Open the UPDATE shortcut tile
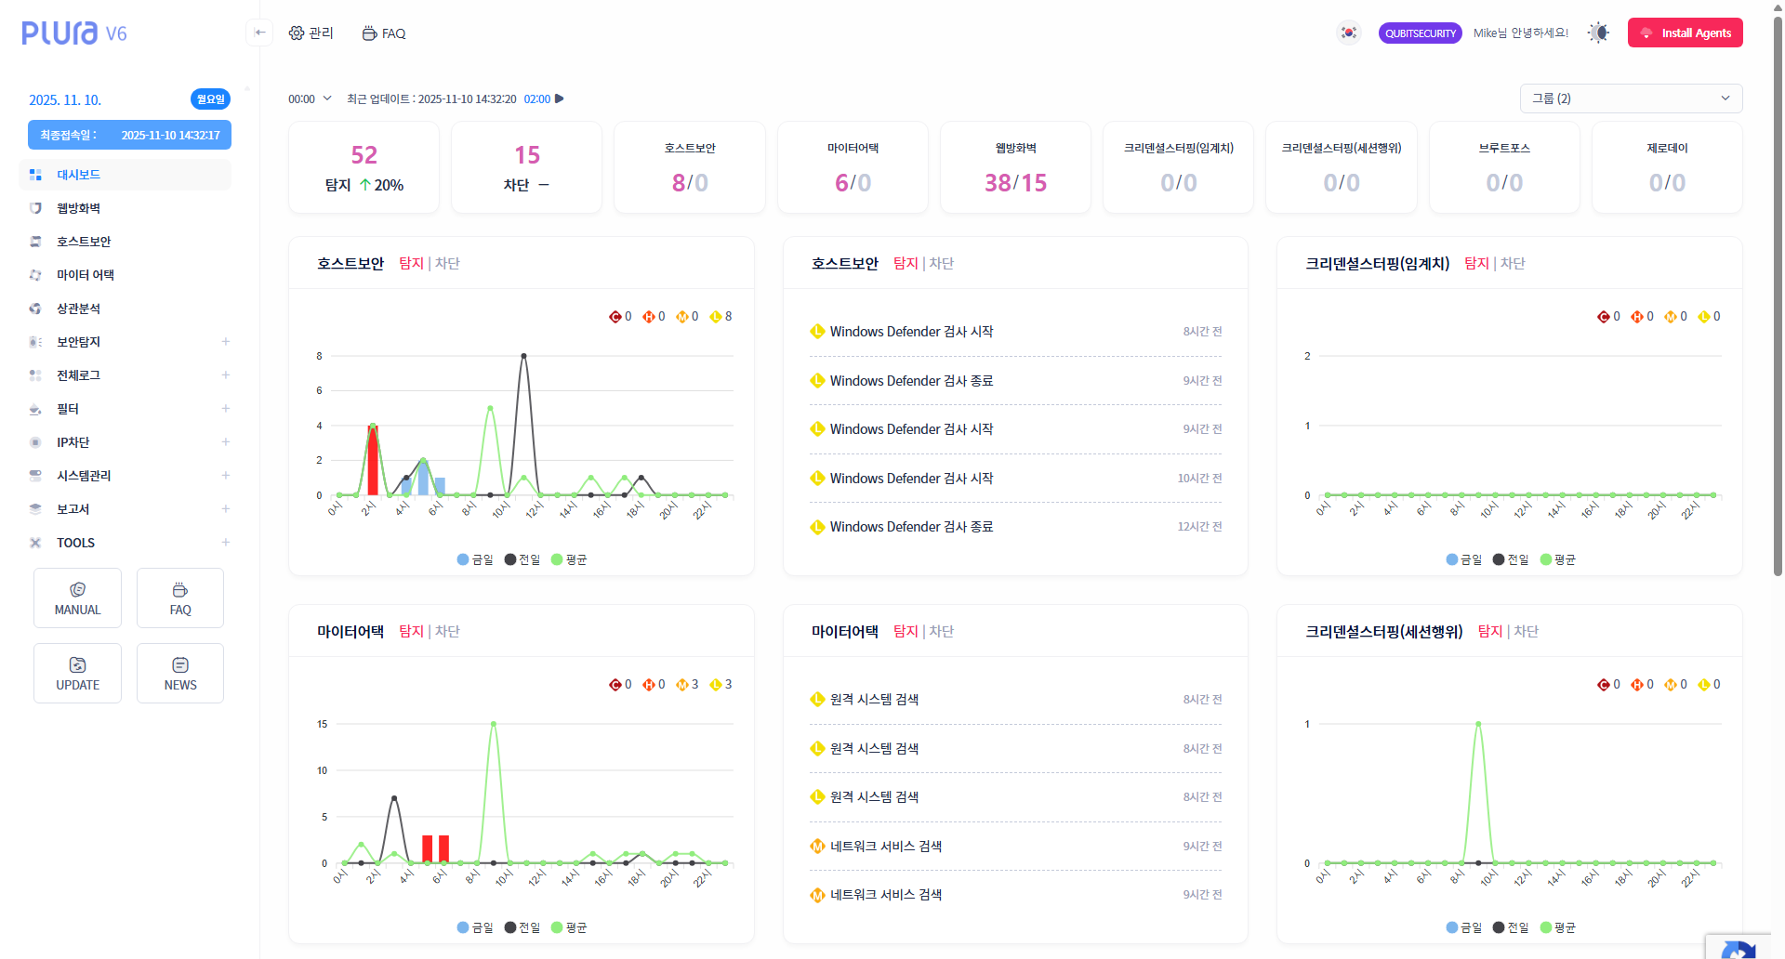 pos(77,674)
